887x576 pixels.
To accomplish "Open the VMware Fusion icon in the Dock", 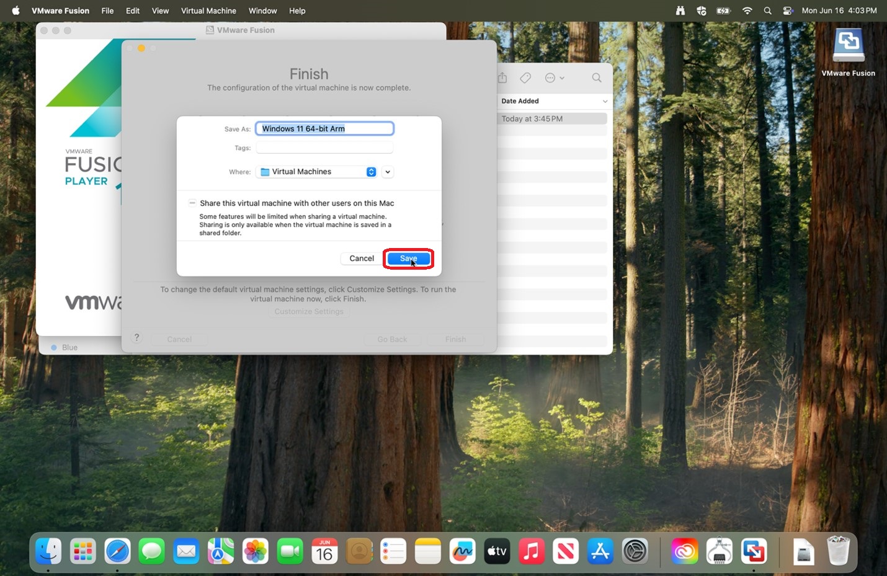I will [754, 551].
